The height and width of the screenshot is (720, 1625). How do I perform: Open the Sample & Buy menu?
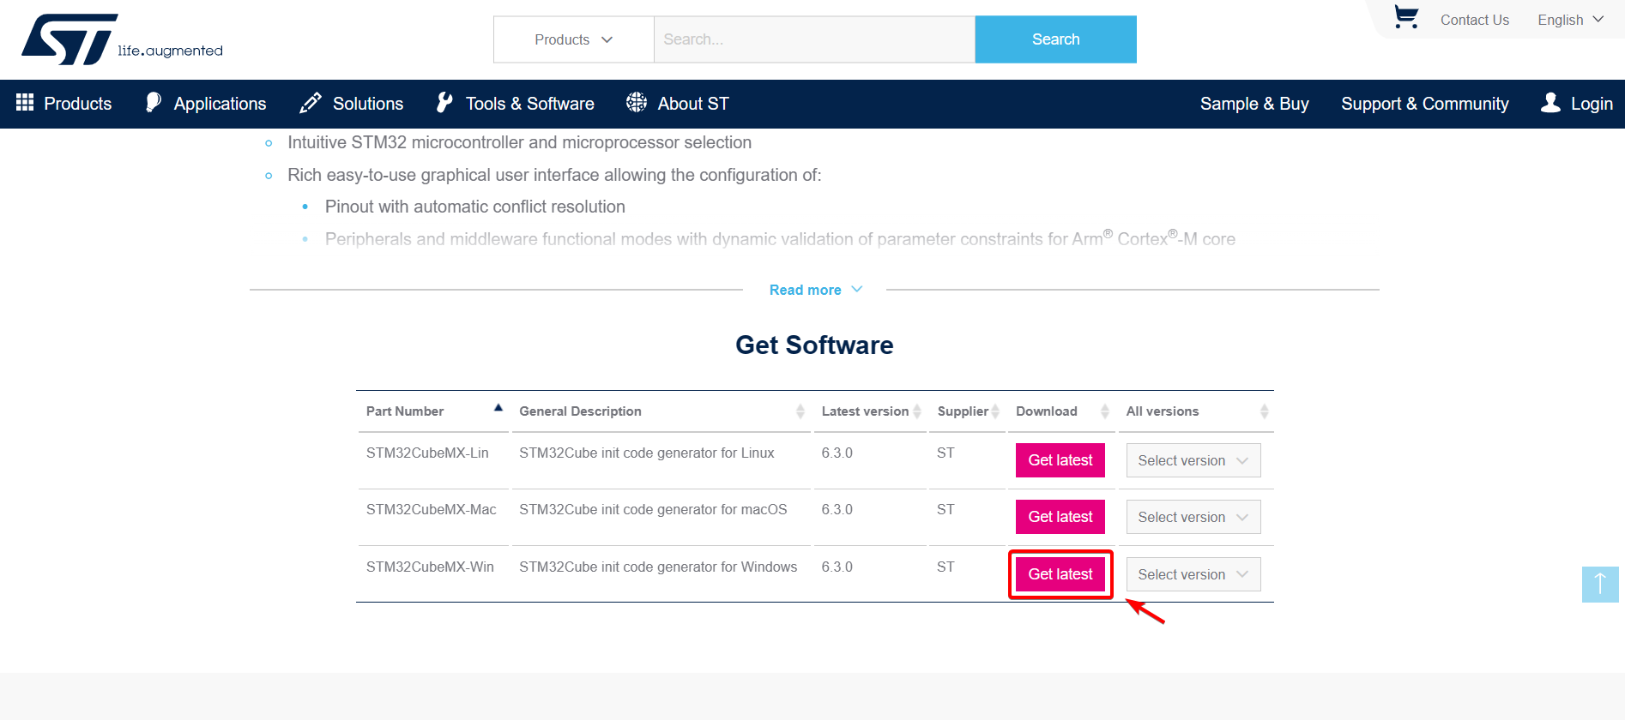pos(1253,104)
